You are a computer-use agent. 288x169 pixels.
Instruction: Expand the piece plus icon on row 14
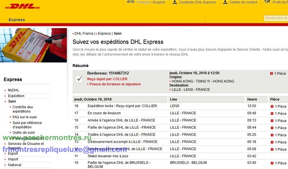click(x=272, y=135)
